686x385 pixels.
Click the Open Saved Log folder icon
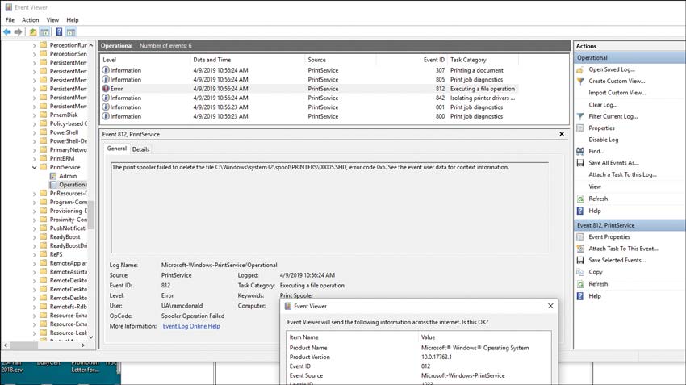[580, 69]
